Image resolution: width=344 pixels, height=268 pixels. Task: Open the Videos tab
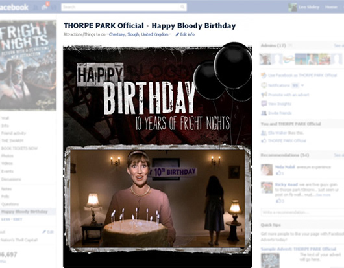point(7,163)
